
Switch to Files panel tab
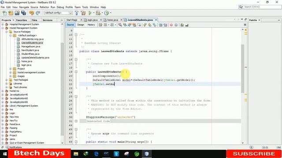click(x=34, y=20)
